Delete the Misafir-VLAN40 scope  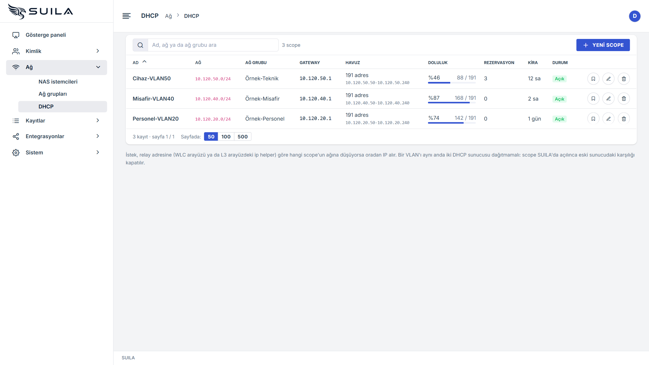coord(624,99)
